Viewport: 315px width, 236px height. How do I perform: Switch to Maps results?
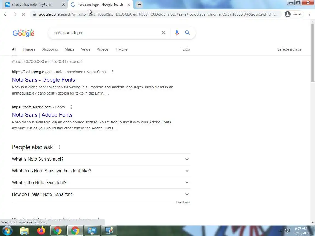(69, 49)
